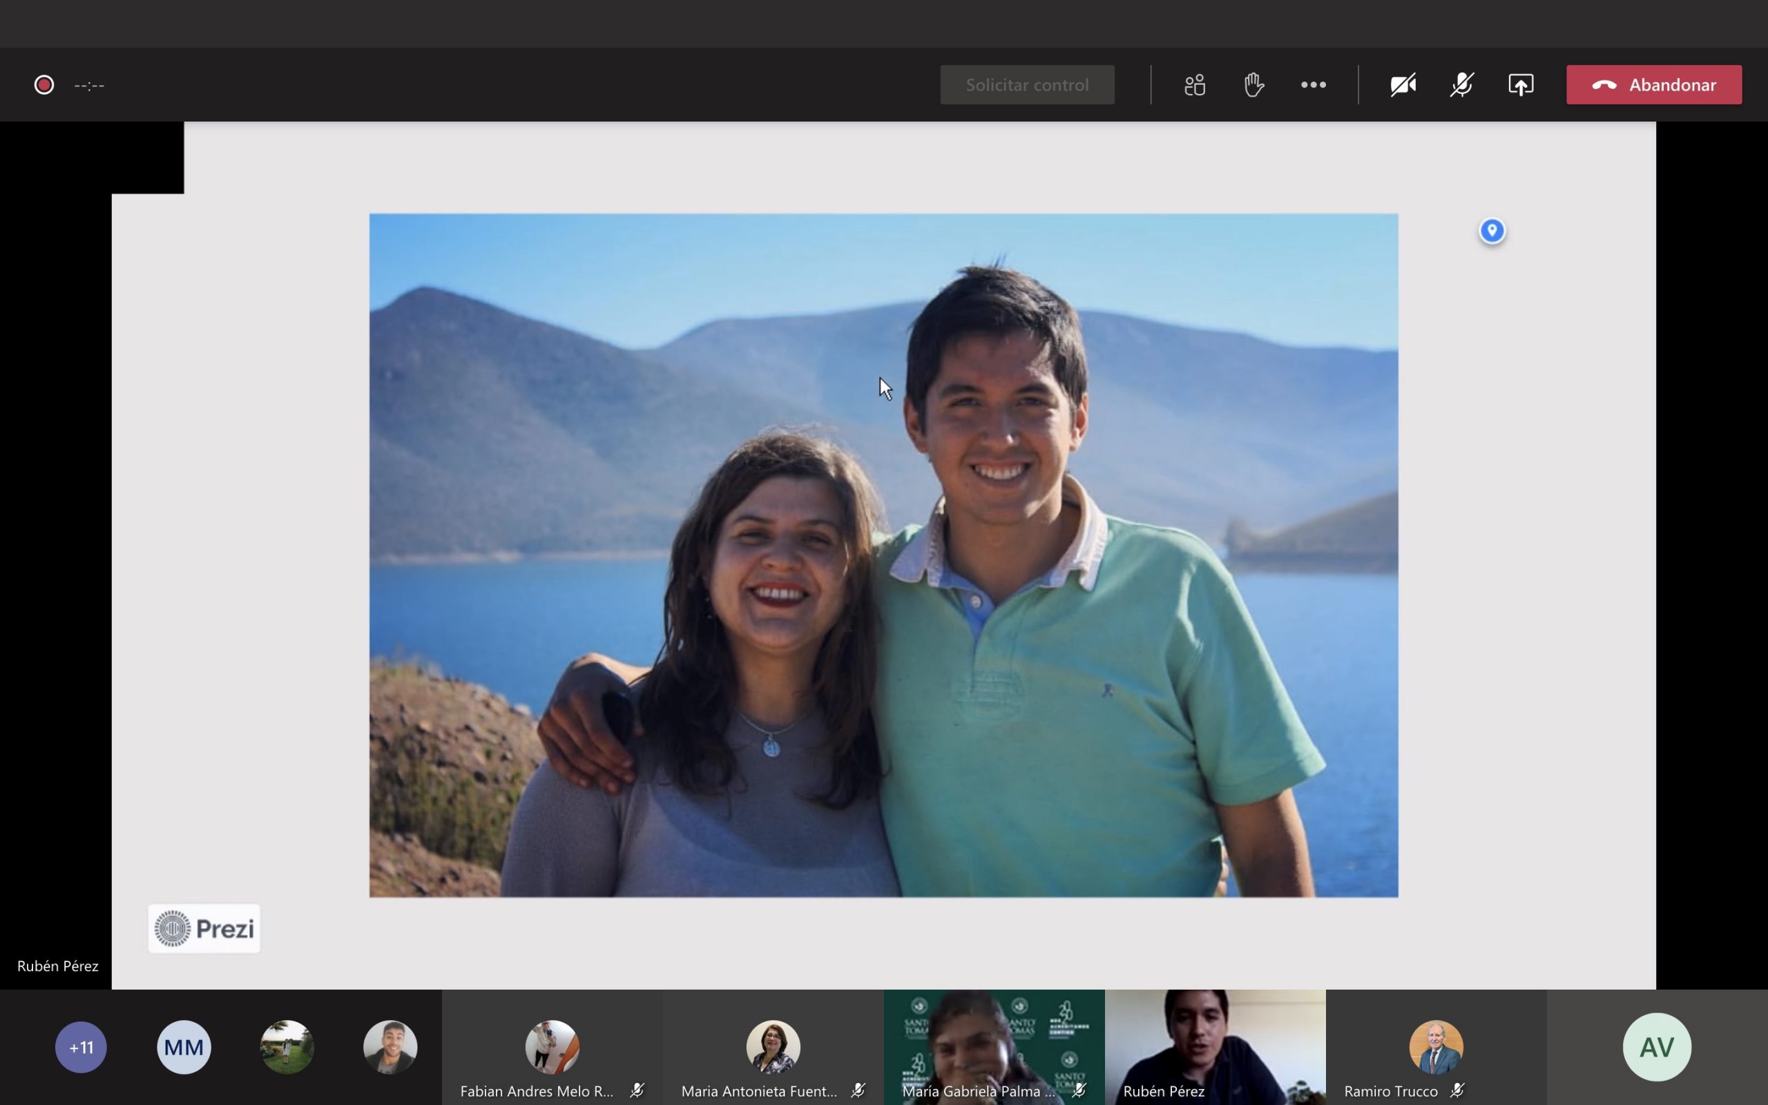Click the shared photo in the presentation
The width and height of the screenshot is (1768, 1105).
(883, 555)
